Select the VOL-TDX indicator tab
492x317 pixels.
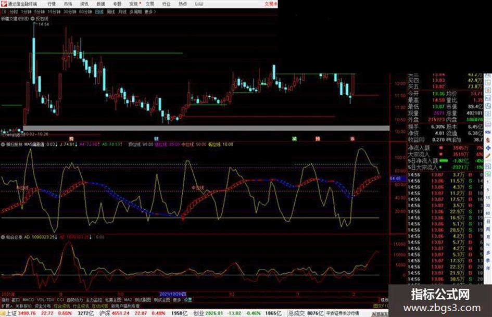pos(46,300)
